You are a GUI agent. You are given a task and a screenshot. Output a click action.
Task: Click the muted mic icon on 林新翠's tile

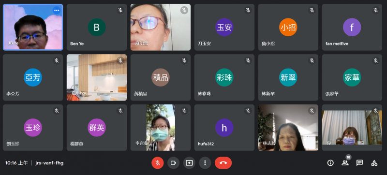[312, 60]
